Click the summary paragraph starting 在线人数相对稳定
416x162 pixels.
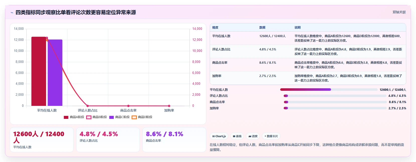[307, 147]
